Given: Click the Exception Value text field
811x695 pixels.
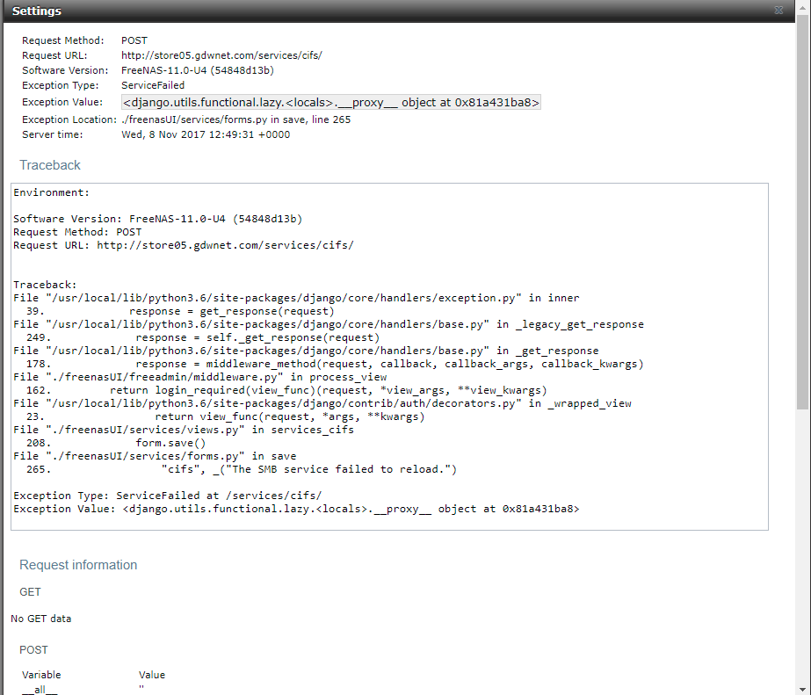Looking at the screenshot, I should click(x=331, y=103).
